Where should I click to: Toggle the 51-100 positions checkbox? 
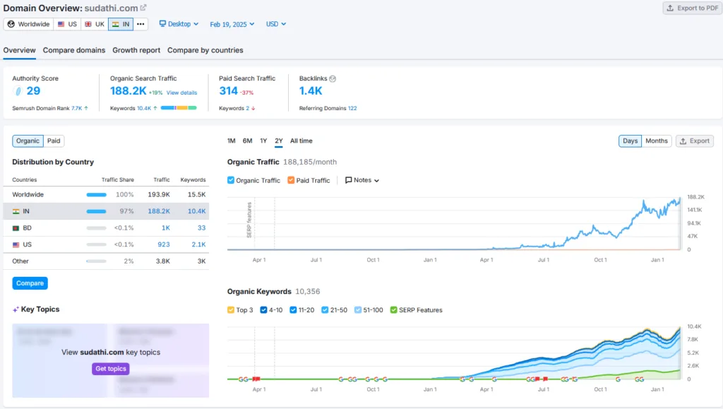coord(358,310)
